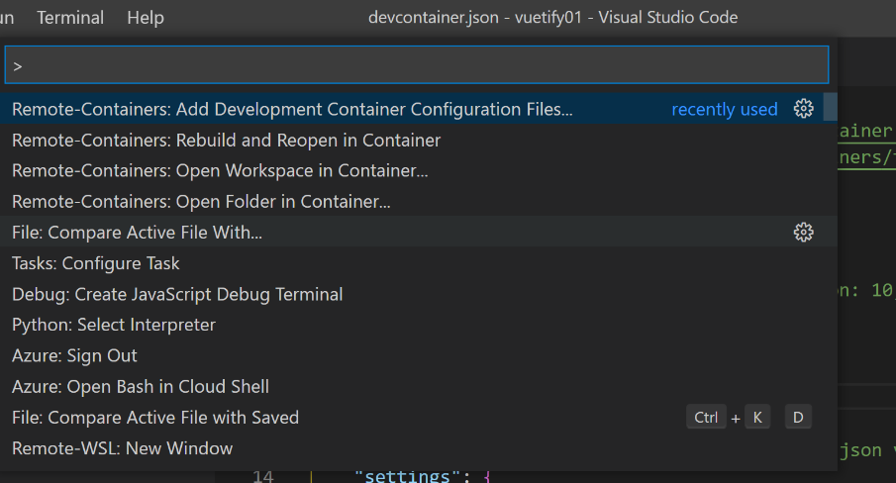Click gear icon on Compare Active File With row
Viewport: 896px width, 483px height.
[804, 232]
